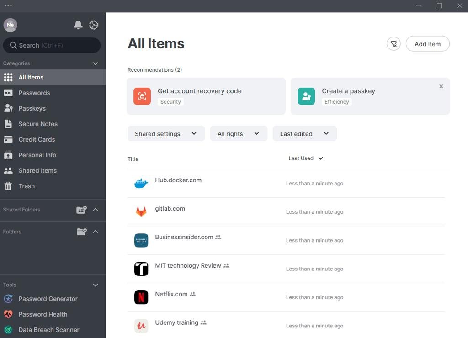Image resolution: width=468 pixels, height=338 pixels.
Task: Click the account recovery code icon
Action: [x=142, y=96]
